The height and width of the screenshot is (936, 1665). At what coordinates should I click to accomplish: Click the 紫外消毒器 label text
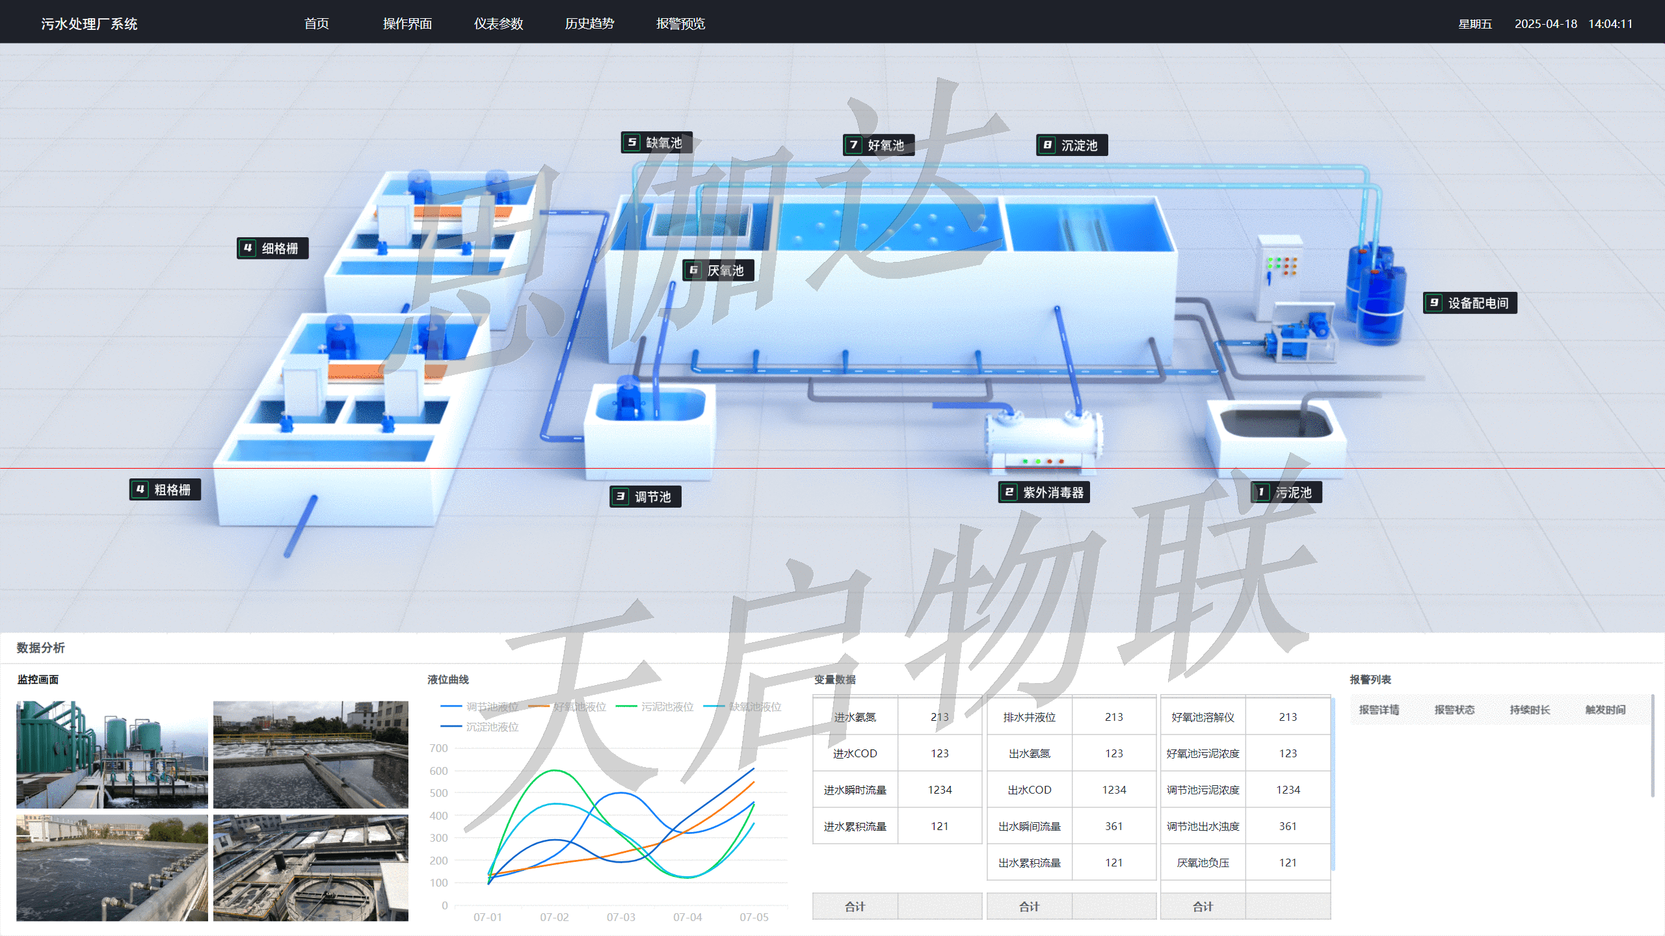click(x=1053, y=492)
